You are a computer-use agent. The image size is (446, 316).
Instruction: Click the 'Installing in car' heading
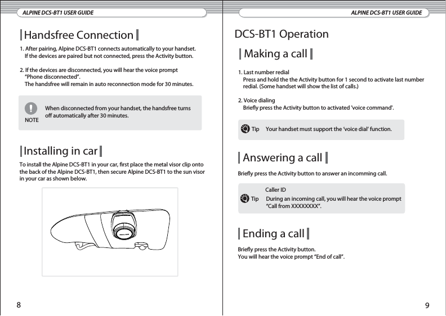pyautogui.click(x=61, y=151)
